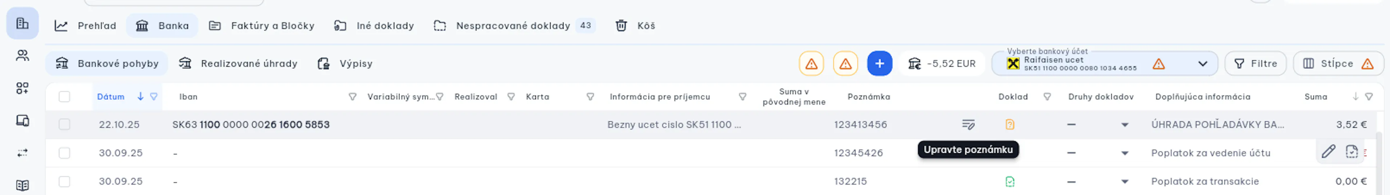Click the green document icon for Poplatok za transakcie
The image size is (1390, 195).
click(1010, 182)
